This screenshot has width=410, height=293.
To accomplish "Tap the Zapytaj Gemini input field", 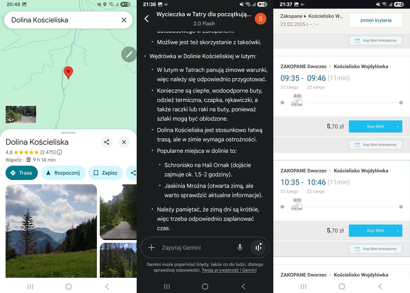I will click(194, 247).
